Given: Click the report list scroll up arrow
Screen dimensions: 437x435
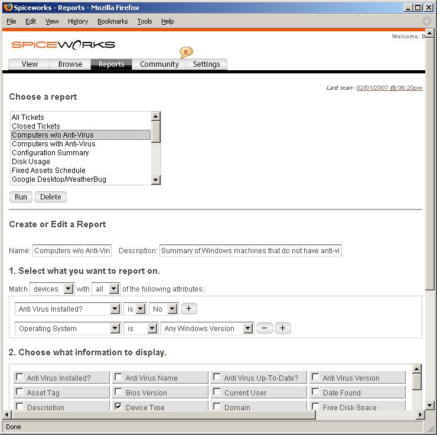Looking at the screenshot, I should coord(156,116).
